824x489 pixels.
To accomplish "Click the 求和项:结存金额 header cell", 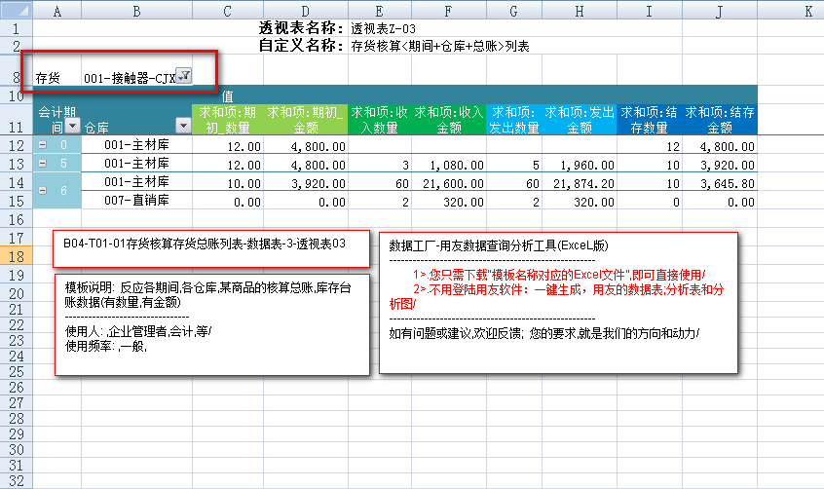I will point(719,119).
